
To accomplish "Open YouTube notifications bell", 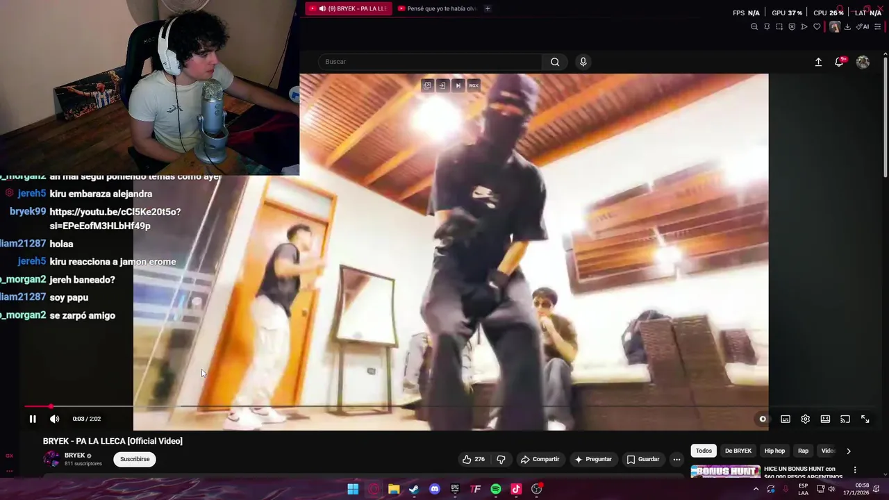I will (839, 62).
